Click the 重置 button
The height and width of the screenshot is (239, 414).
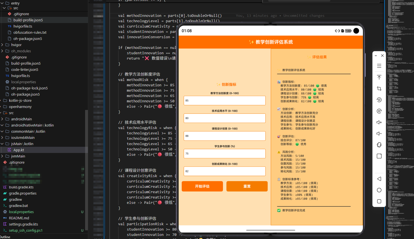tap(247, 186)
